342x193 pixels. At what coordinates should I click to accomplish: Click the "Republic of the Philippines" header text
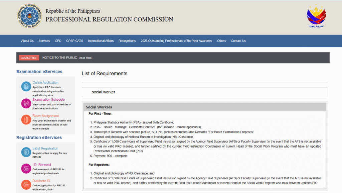(x=72, y=11)
